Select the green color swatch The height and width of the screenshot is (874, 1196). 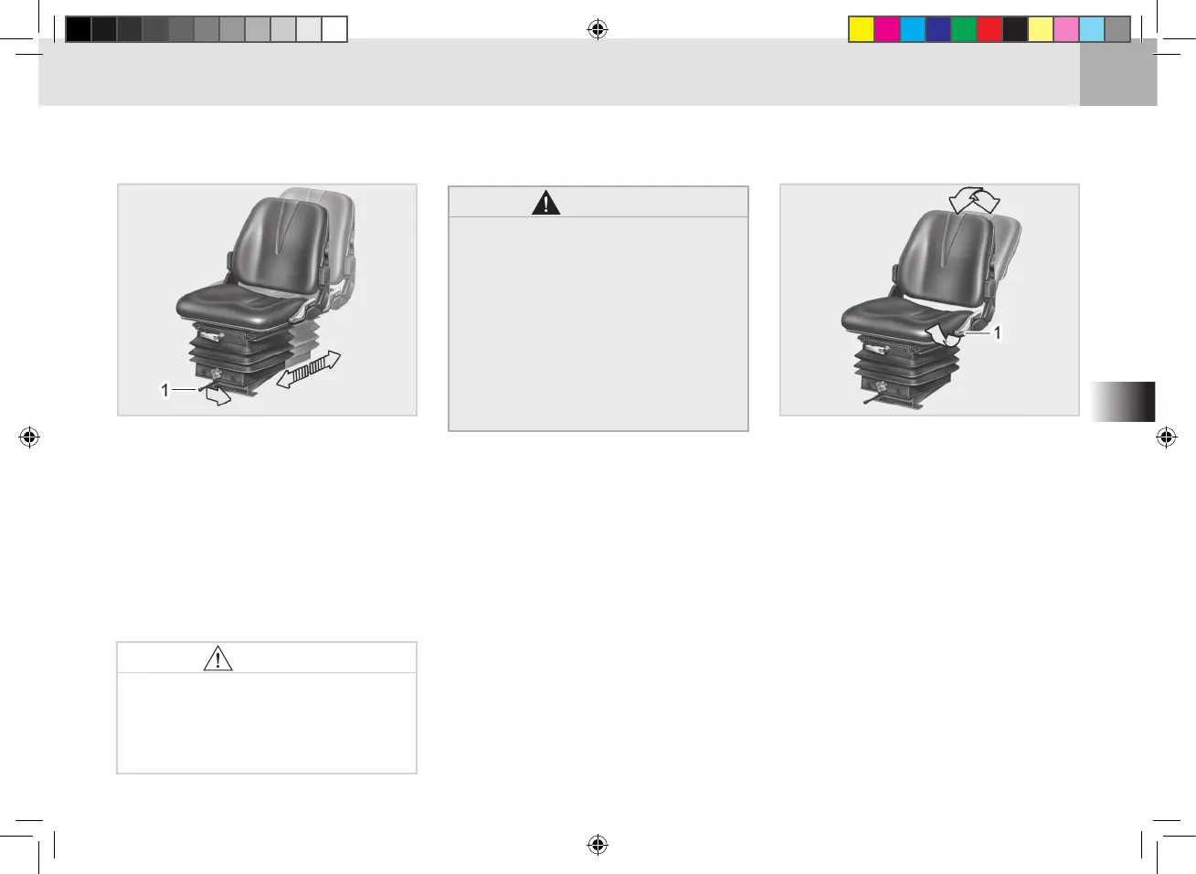click(x=964, y=29)
